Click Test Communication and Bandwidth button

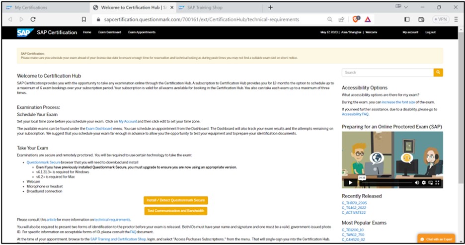coord(175,211)
